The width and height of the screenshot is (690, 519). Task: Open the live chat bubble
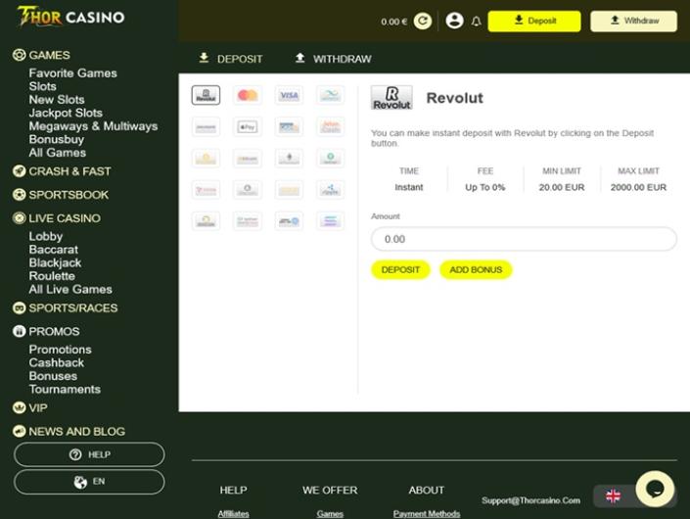pos(655,489)
